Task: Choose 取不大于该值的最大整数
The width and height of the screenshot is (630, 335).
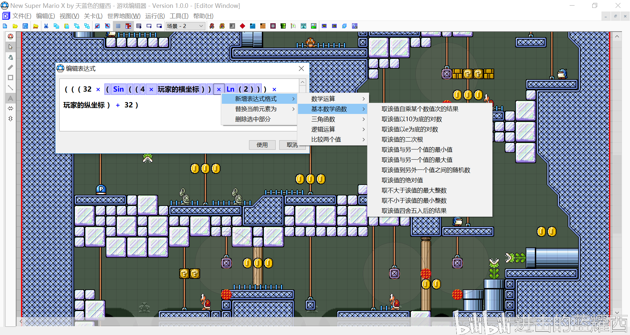Action: tap(430, 190)
